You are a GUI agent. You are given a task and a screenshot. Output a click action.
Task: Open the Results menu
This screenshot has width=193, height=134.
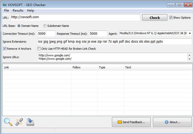click(18, 10)
